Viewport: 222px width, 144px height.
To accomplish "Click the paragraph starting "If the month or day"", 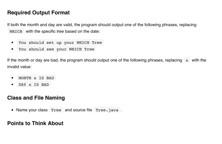I will tap(107, 63).
